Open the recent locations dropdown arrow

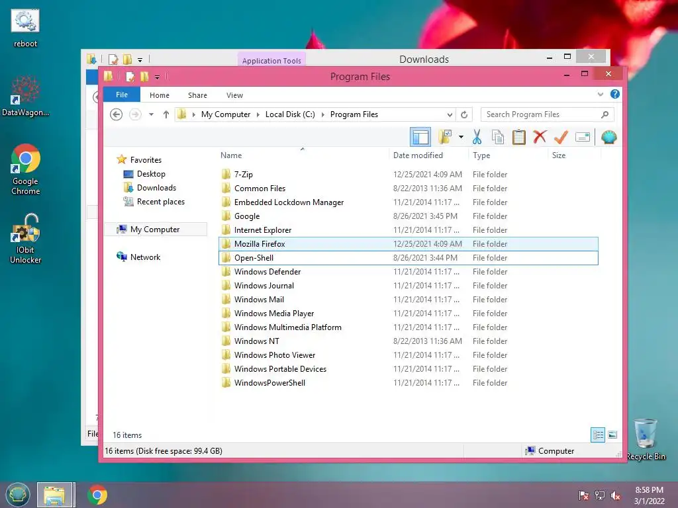coord(151,114)
